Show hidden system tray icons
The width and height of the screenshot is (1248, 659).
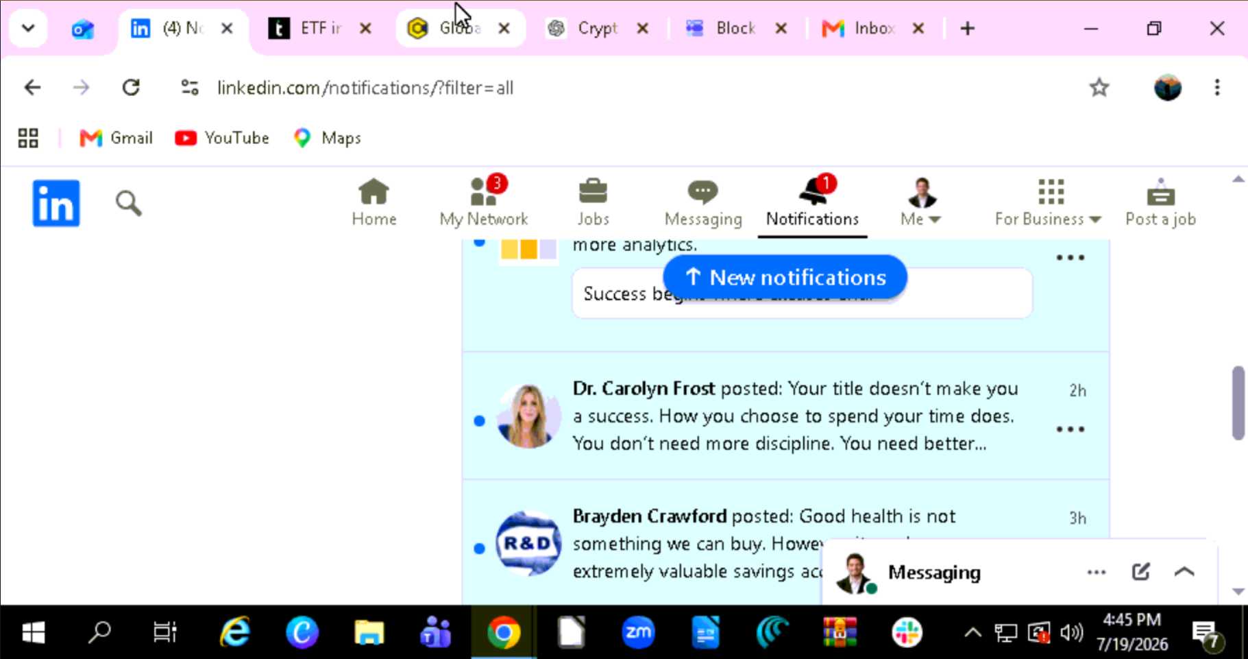click(x=972, y=633)
